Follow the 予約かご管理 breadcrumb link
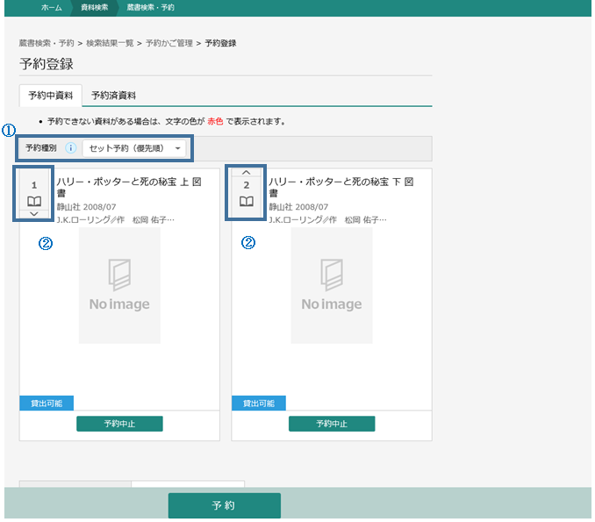The image size is (595, 522). coord(169,43)
